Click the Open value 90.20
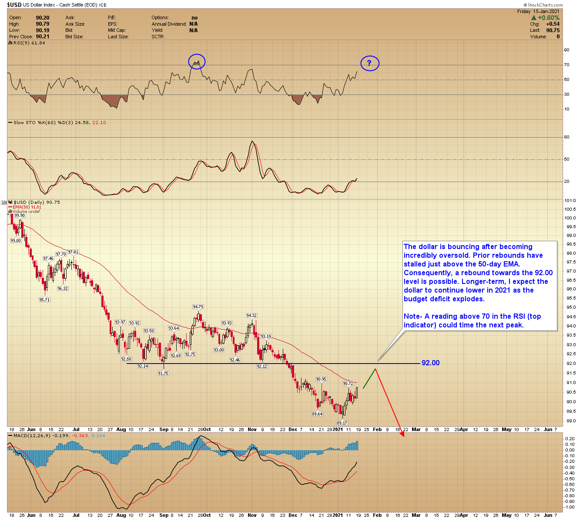This screenshot has width=583, height=519. pyautogui.click(x=42, y=18)
